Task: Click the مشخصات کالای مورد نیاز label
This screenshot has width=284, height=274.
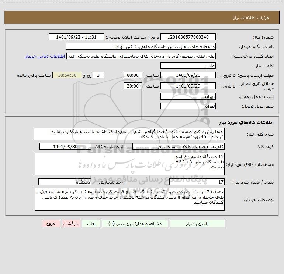Action: coord(250,164)
